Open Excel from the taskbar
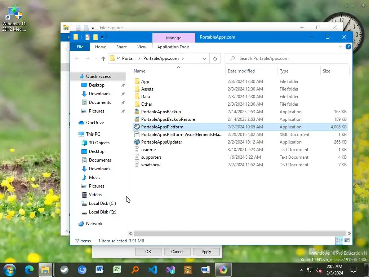The image size is (369, 277). [x=117, y=270]
